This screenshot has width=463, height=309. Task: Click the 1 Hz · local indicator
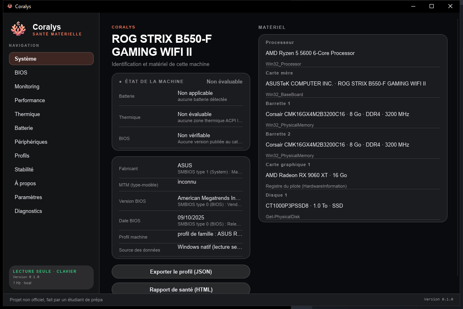click(x=22, y=283)
